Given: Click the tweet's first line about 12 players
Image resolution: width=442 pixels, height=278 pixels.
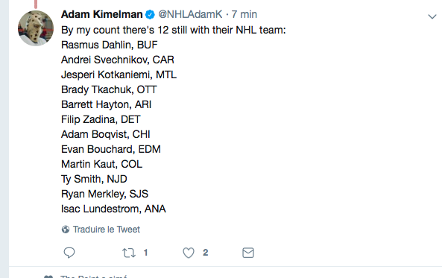Looking at the screenshot, I should [x=174, y=30].
